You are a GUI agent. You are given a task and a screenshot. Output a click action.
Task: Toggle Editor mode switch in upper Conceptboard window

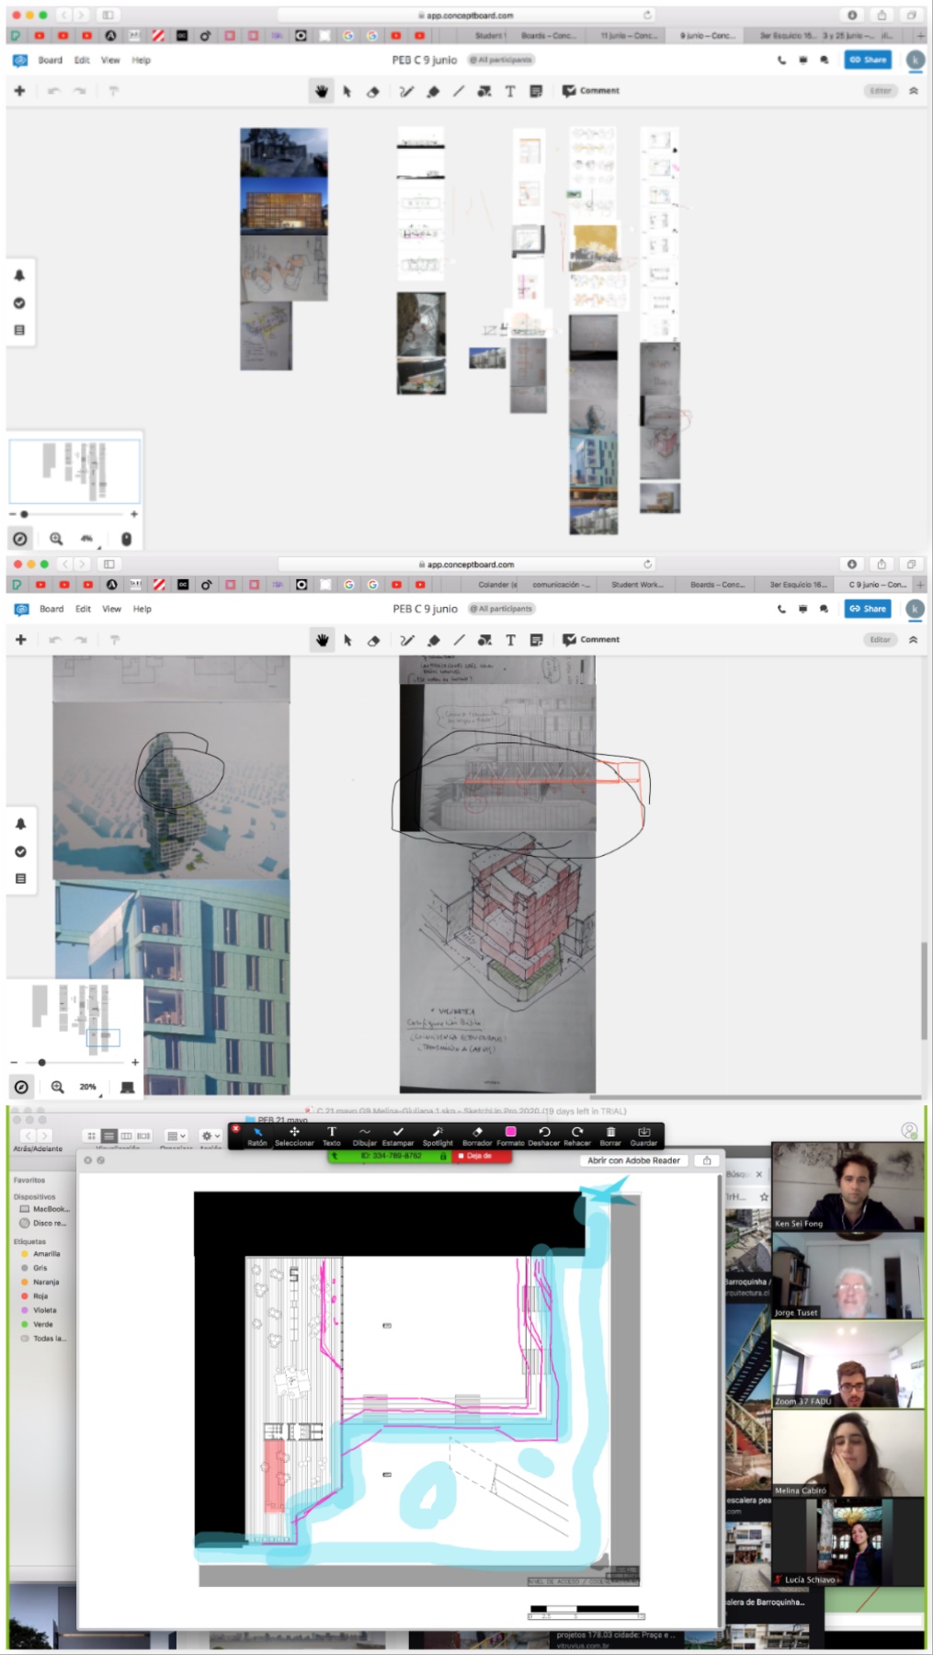(881, 91)
